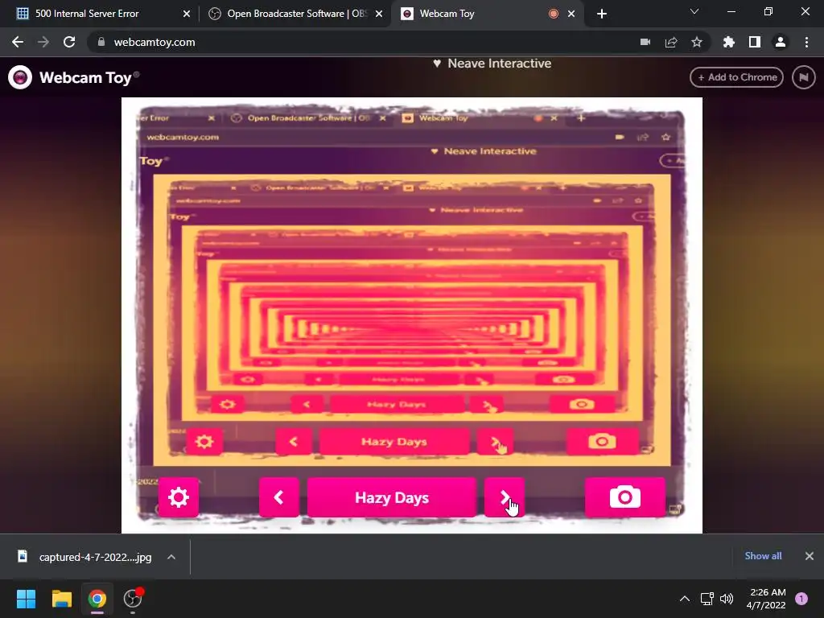824x618 pixels.
Task: Reload the webcamtoy.com page
Action: click(69, 42)
